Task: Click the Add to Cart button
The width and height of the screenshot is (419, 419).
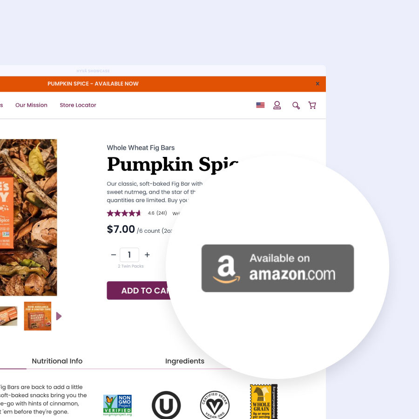Action: (x=138, y=291)
